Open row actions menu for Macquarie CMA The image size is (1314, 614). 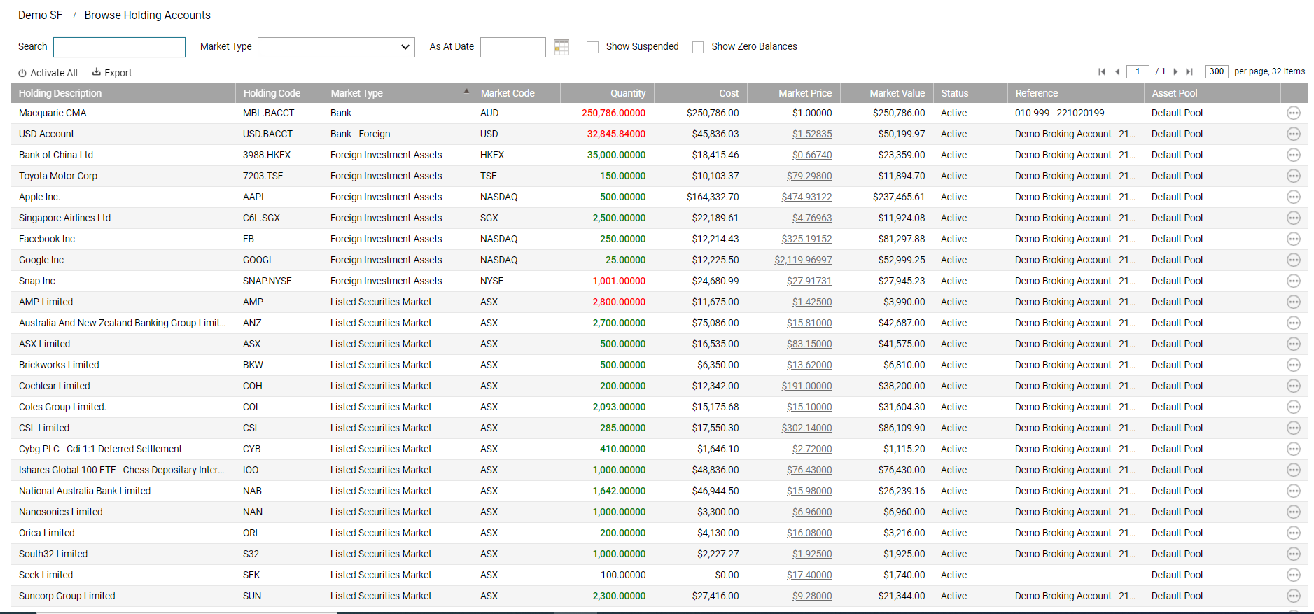click(x=1293, y=113)
